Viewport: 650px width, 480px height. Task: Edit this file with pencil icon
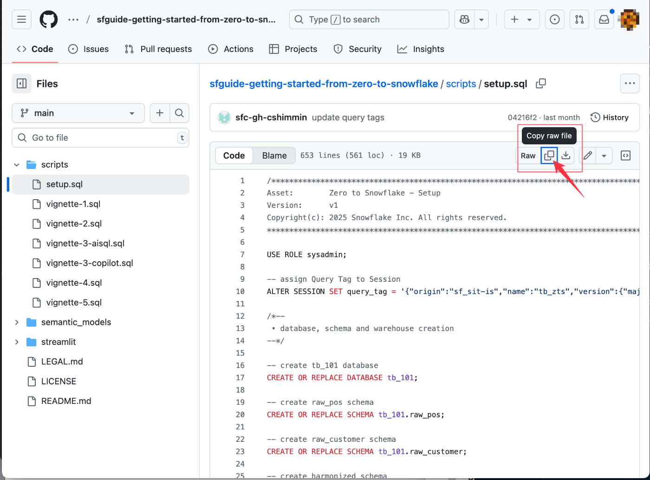click(x=588, y=156)
